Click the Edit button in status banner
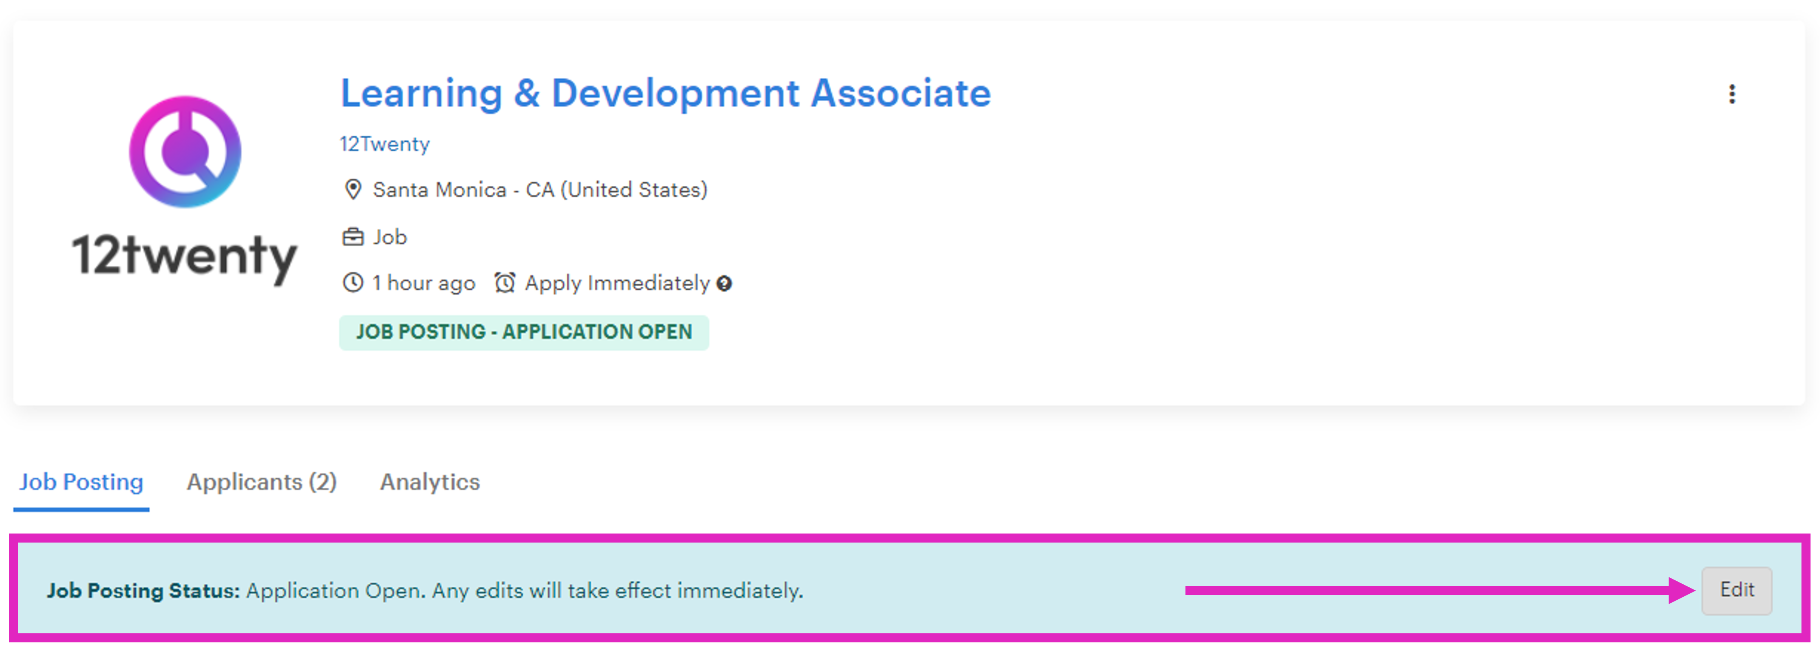1820x657 pixels. (1736, 591)
